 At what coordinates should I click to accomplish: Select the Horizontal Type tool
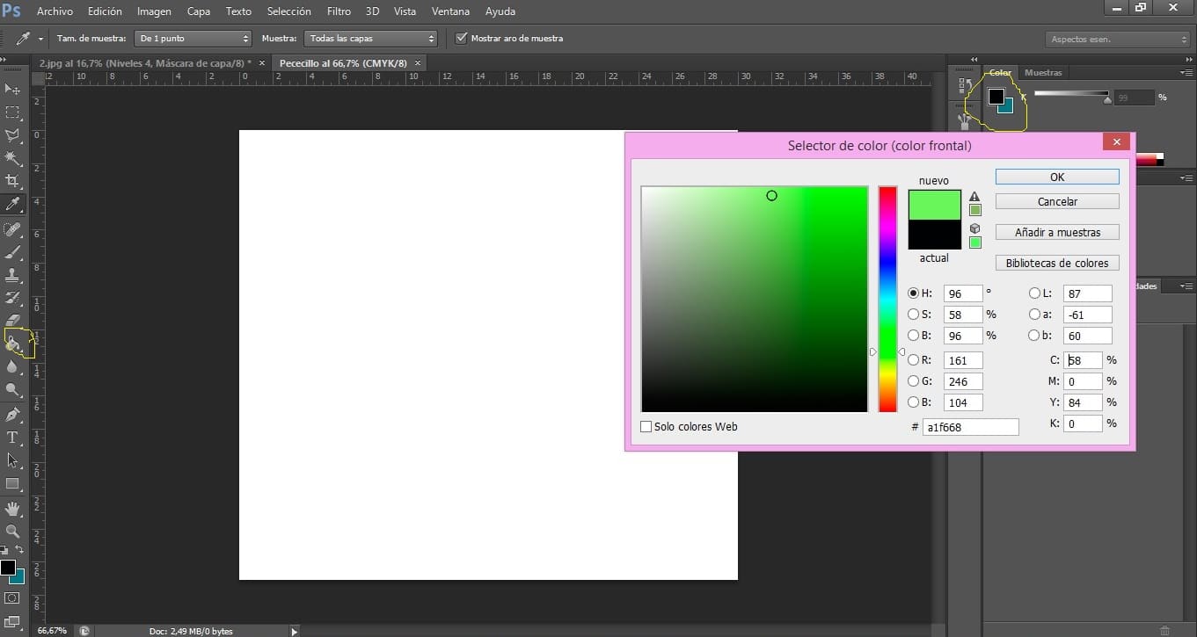tap(12, 438)
